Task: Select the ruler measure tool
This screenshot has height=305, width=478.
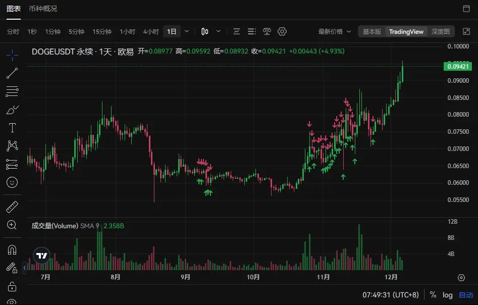Action: [x=12, y=207]
